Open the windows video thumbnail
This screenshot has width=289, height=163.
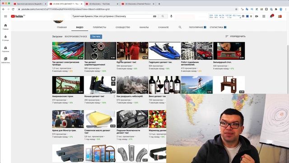pos(100,153)
